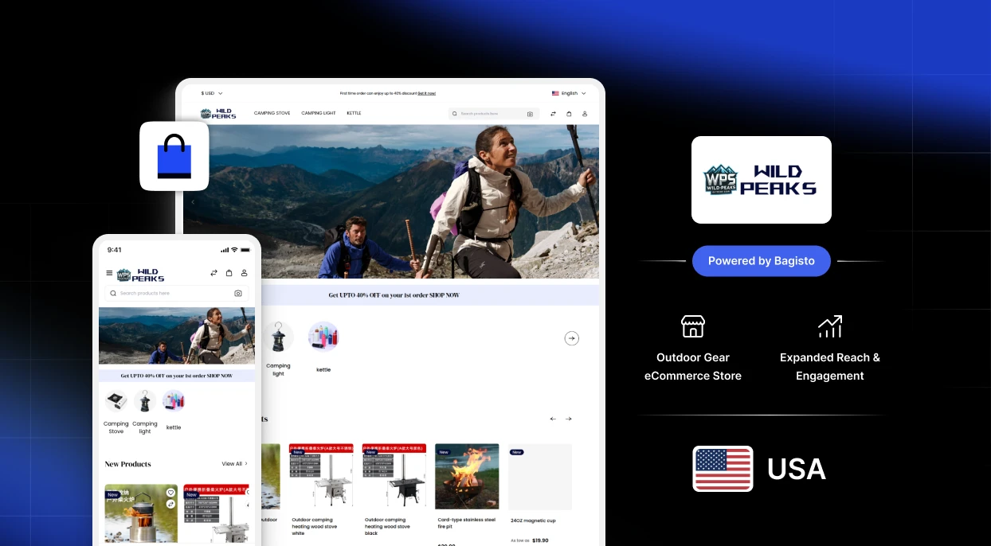Click the compare icon on phone product card
The height and width of the screenshot is (546, 991).
tap(170, 504)
